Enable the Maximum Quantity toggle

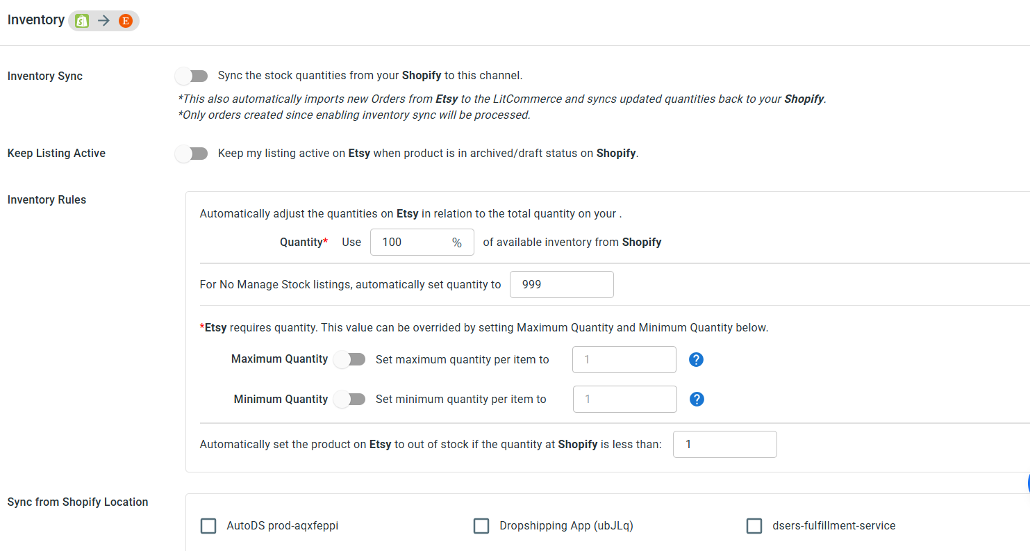349,359
